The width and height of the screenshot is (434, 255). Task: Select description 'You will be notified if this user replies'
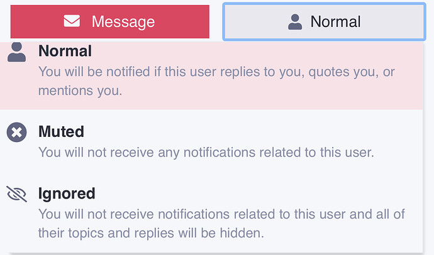pos(216,72)
